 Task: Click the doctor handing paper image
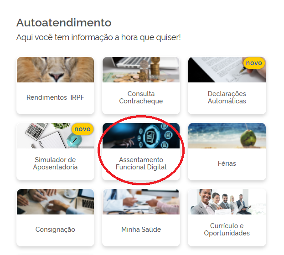(x=141, y=202)
